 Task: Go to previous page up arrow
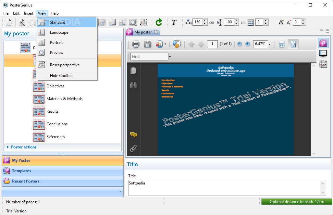click(x=191, y=44)
